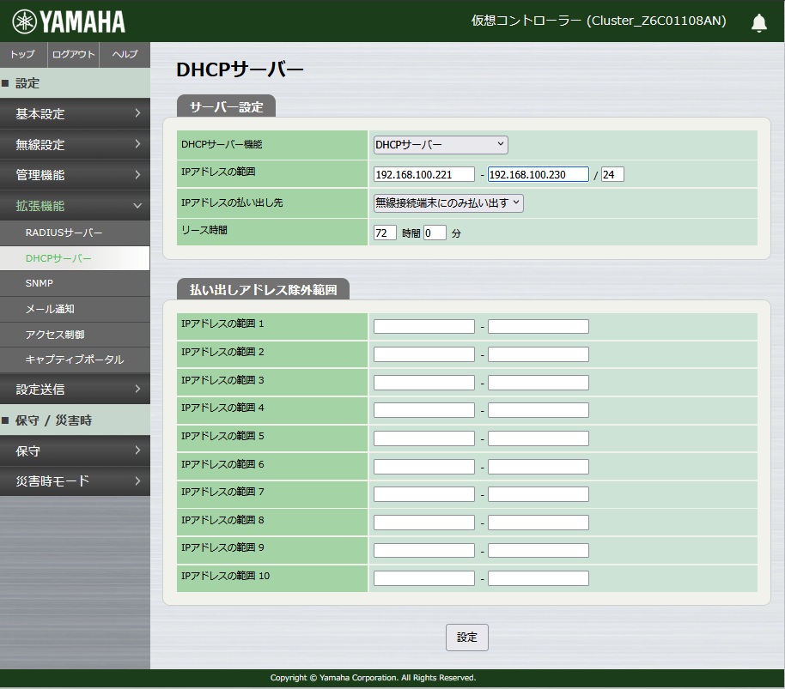
Task: Click exclusion range 8 end field
Action: pyautogui.click(x=539, y=523)
